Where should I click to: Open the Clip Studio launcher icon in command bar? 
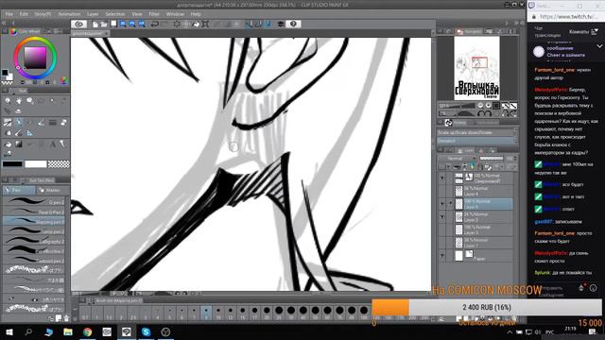tap(79, 24)
